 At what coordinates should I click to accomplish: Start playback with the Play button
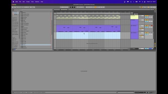[71, 7]
